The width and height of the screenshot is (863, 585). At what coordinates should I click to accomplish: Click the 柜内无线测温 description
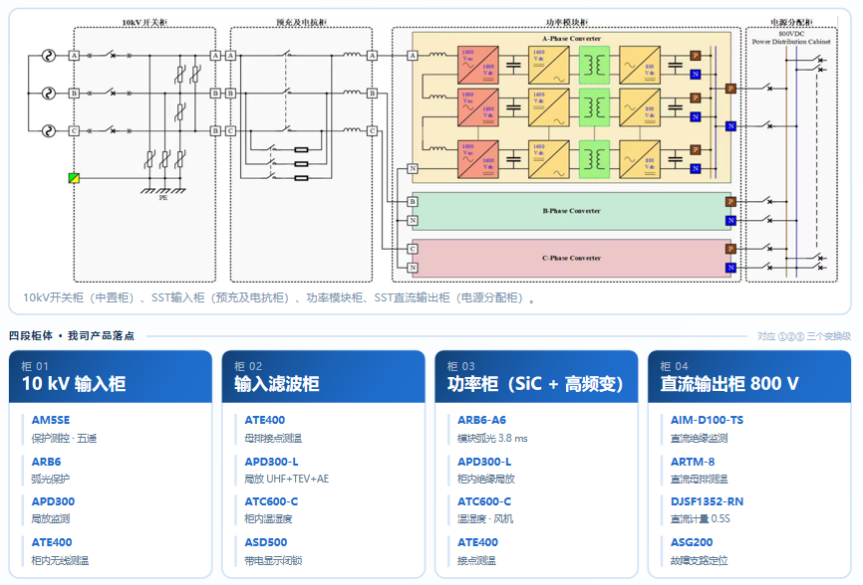(60, 561)
